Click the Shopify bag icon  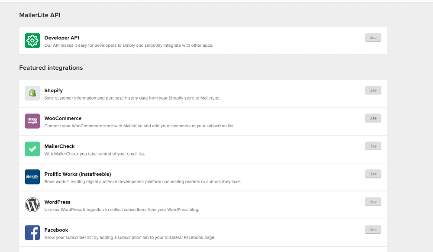(x=32, y=93)
